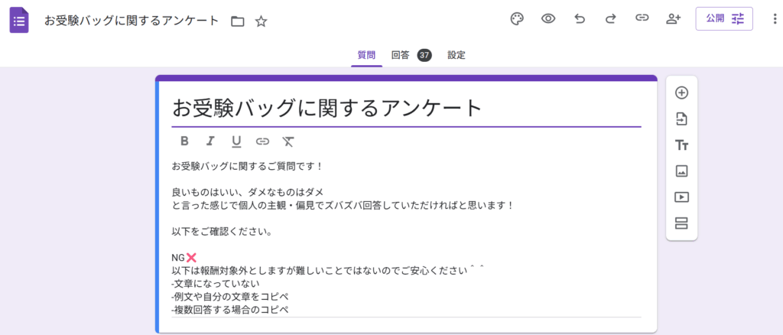Image resolution: width=783 pixels, height=335 pixels.
Task: Edit the form title heading field
Action: pyautogui.click(x=406, y=109)
